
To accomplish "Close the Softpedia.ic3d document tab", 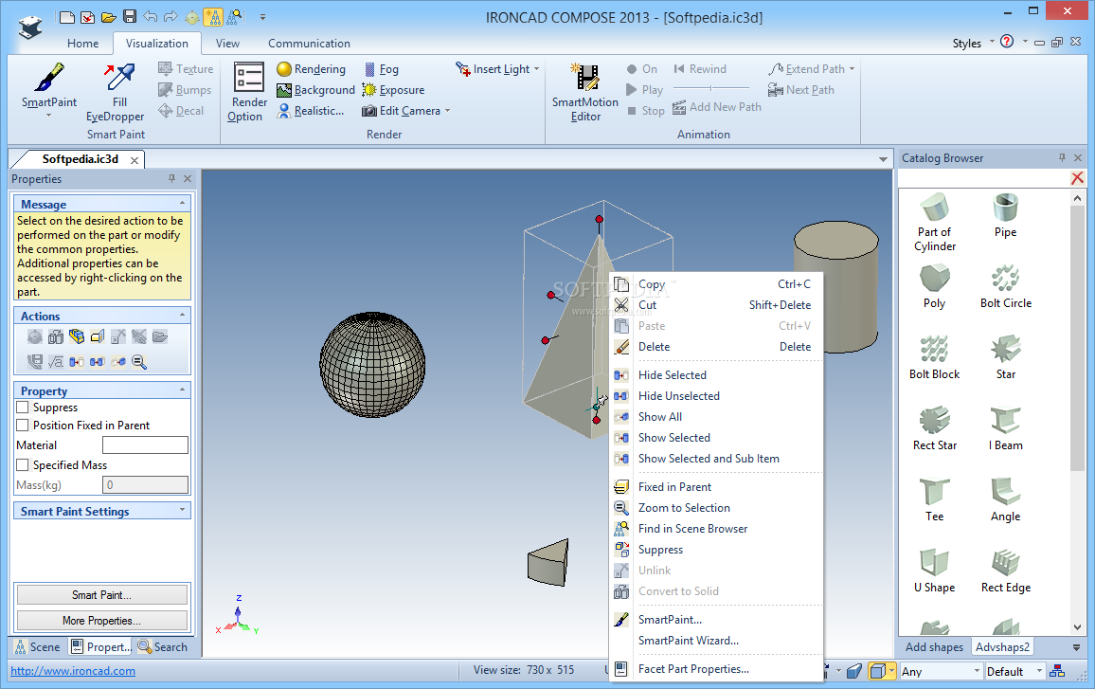I will pos(135,160).
